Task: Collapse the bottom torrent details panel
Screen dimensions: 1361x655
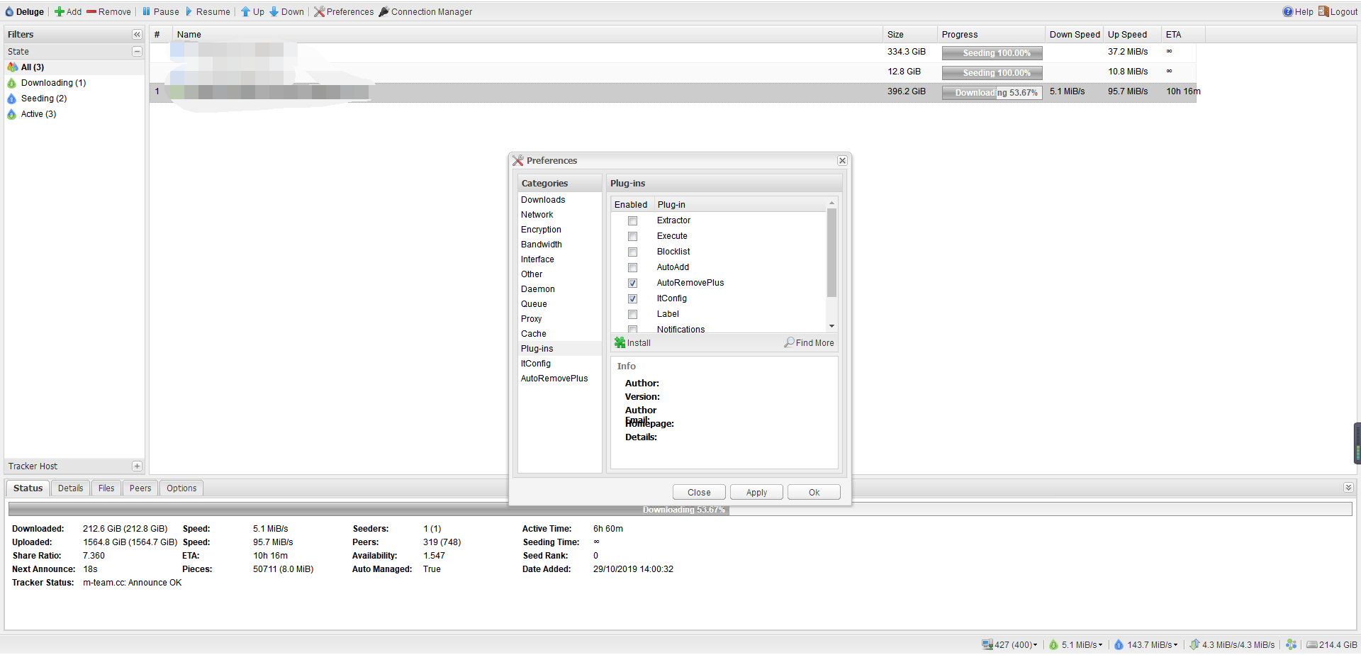Action: click(x=1348, y=488)
